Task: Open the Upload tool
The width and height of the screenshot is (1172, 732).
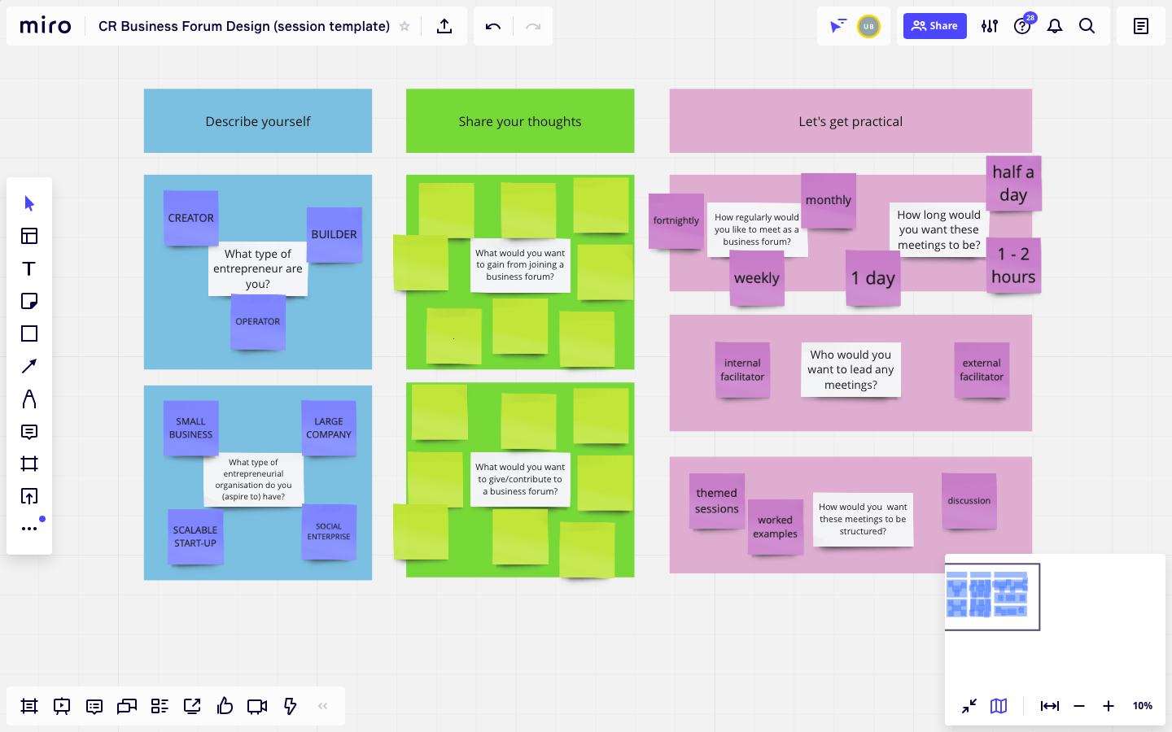Action: pyautogui.click(x=29, y=496)
